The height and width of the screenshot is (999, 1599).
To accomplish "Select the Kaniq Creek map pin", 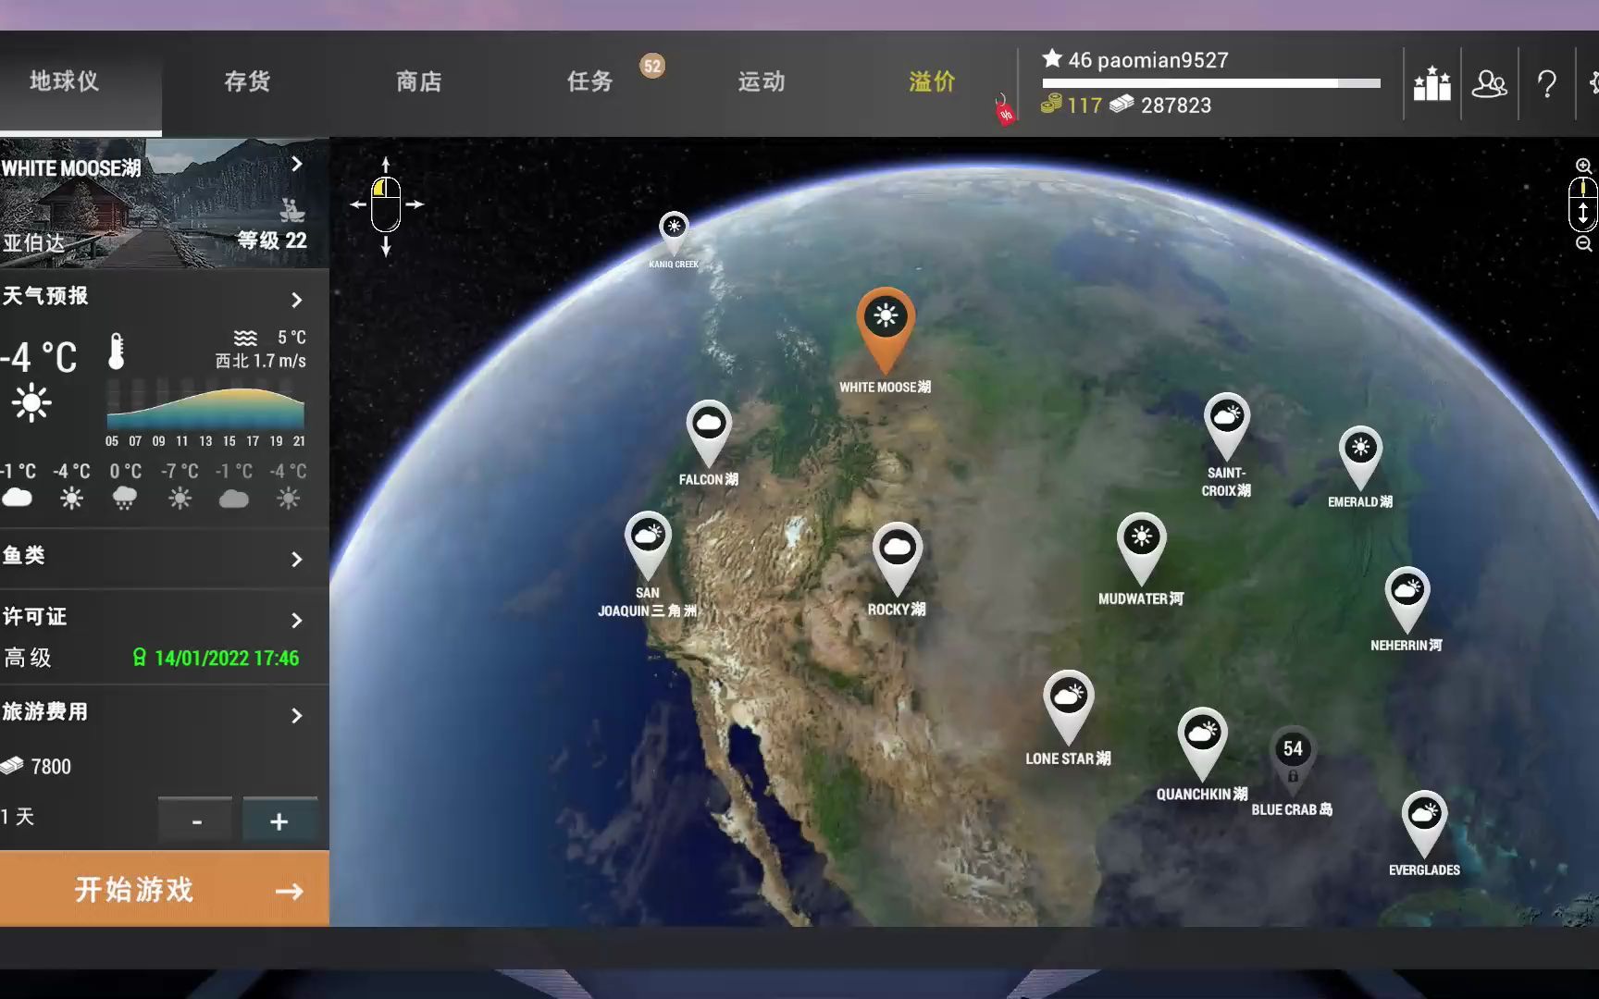I will (x=674, y=231).
